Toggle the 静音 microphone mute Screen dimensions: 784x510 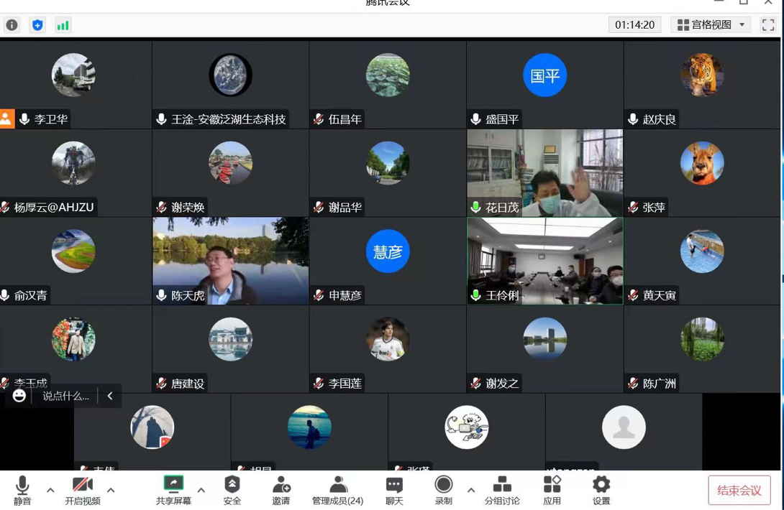point(22,490)
